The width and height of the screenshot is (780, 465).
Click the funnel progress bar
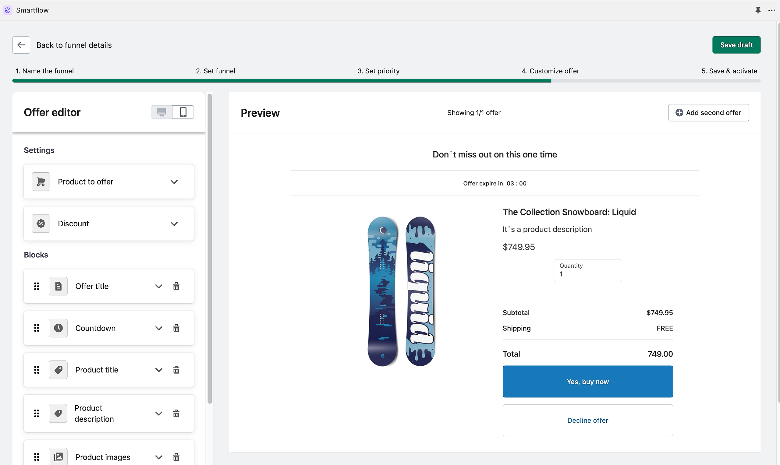pyautogui.click(x=386, y=81)
